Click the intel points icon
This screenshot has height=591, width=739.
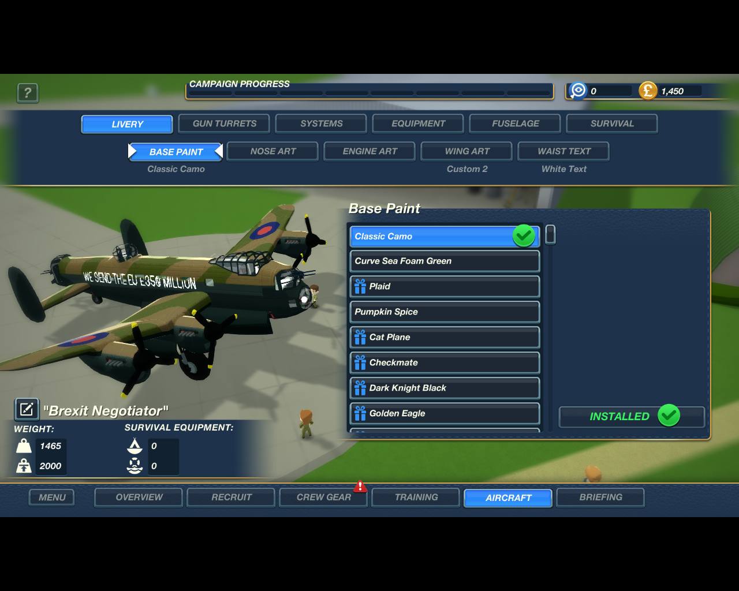(577, 91)
